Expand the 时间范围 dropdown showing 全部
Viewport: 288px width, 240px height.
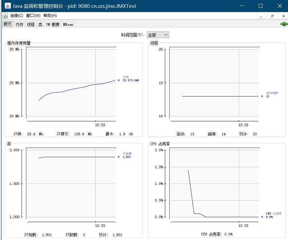tap(158, 35)
